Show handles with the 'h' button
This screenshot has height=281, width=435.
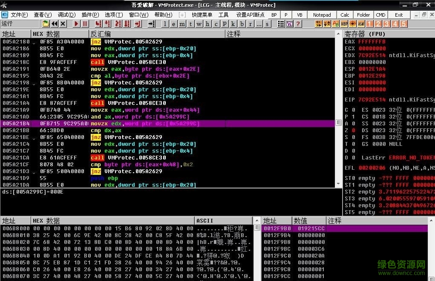(x=207, y=24)
